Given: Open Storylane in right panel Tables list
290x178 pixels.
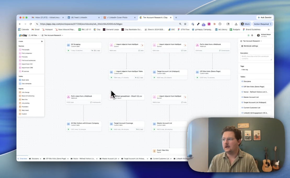Looking at the screenshot, I should tap(256, 81).
